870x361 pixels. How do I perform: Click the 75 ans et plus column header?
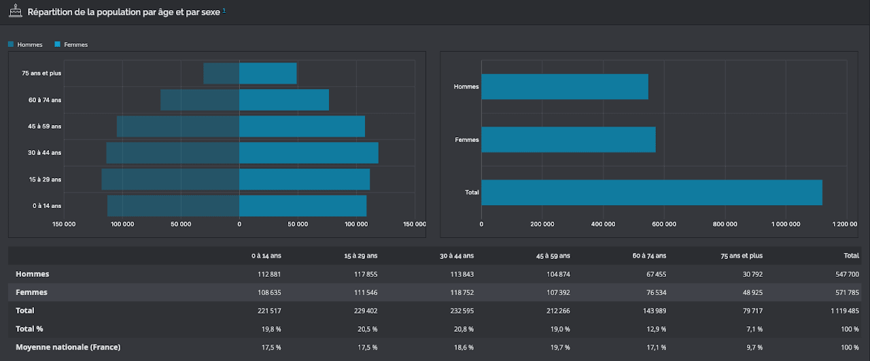pos(742,256)
